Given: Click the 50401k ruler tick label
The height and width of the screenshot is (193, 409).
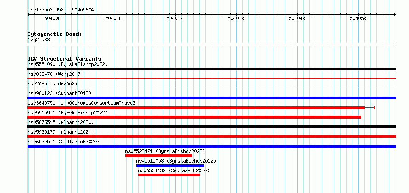Looking at the screenshot, I should pos(114,18).
